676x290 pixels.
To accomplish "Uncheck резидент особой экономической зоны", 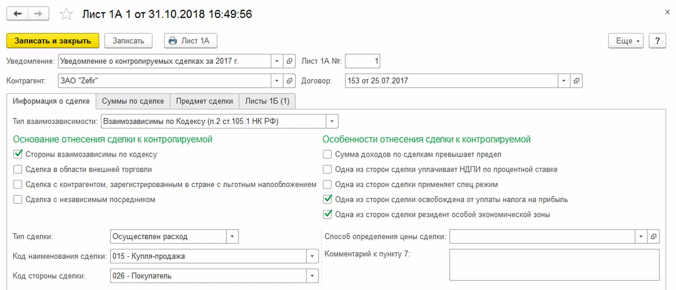I will [x=328, y=214].
